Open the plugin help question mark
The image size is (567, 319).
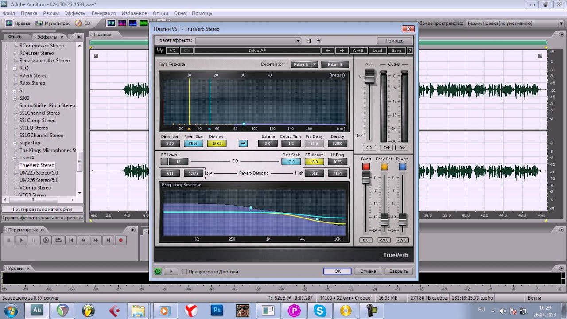tap(410, 51)
